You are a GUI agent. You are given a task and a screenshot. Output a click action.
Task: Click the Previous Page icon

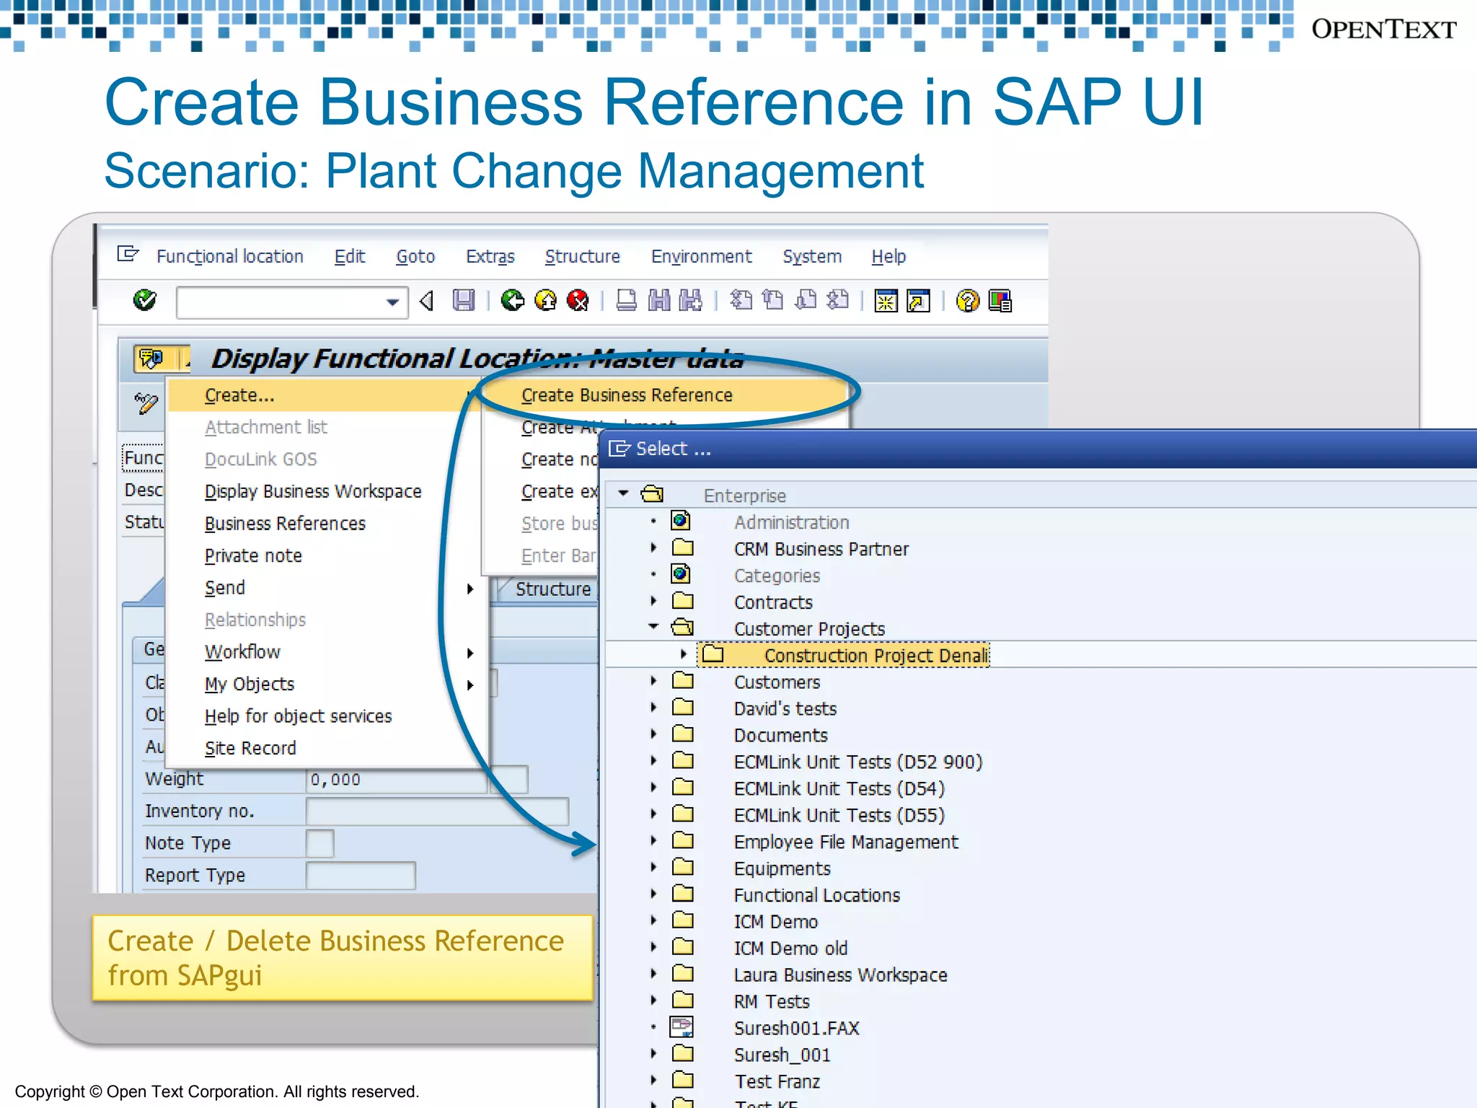coord(773,300)
